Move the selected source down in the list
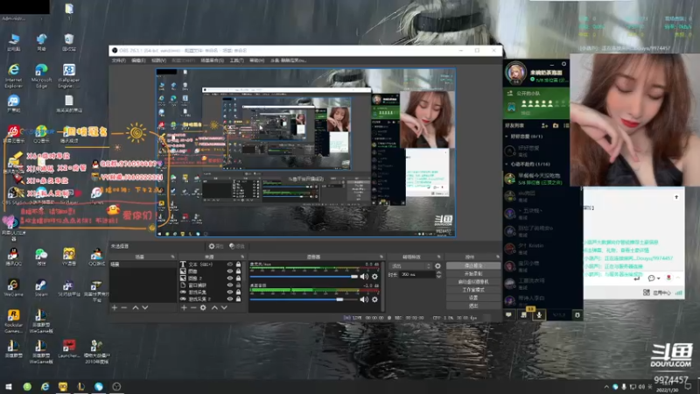Screen dimensions: 700x394 pos(224,308)
